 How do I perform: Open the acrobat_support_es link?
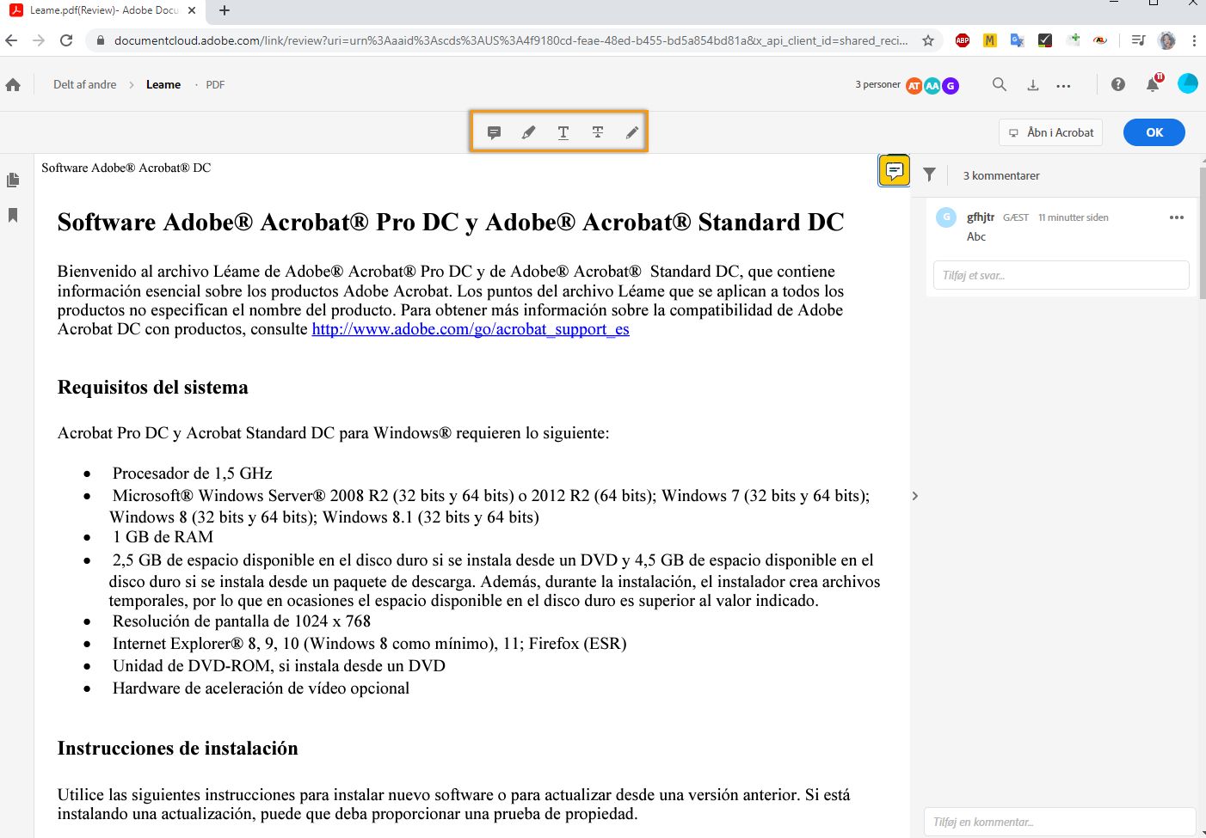coord(471,329)
